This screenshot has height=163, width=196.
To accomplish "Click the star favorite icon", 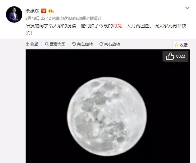I will pyautogui.click(x=176, y=45).
